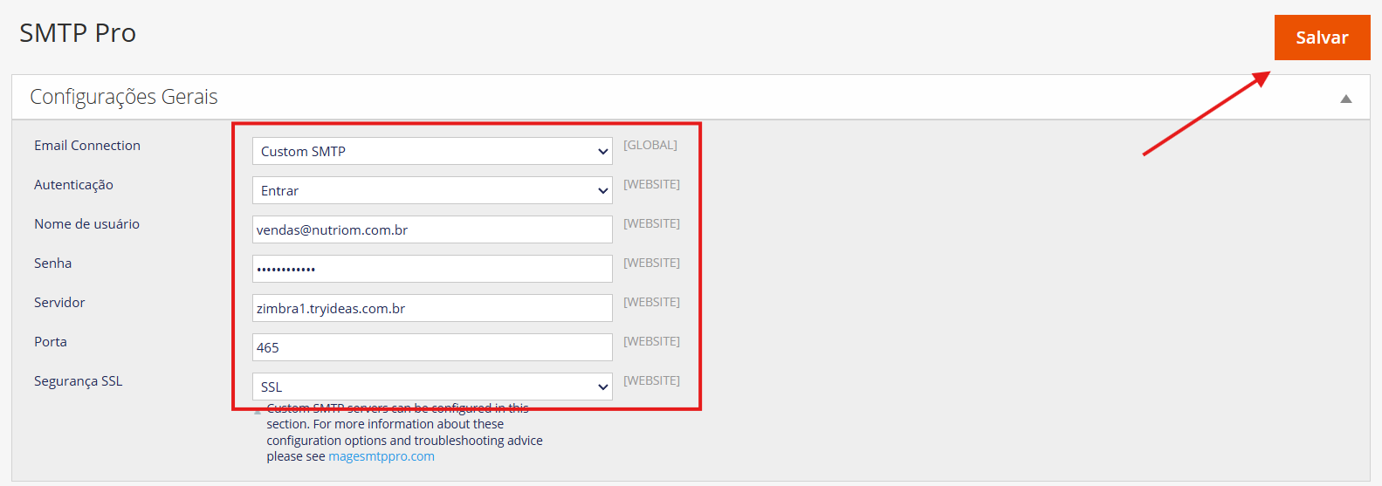Click the Porta label text

point(51,342)
